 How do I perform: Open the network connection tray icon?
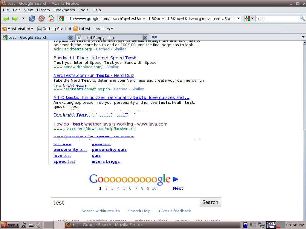(261, 225)
